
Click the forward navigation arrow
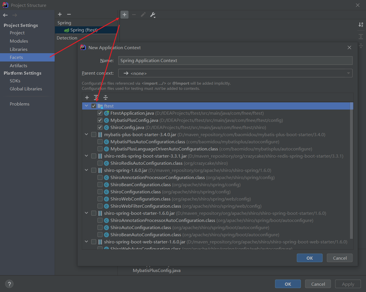[15, 15]
